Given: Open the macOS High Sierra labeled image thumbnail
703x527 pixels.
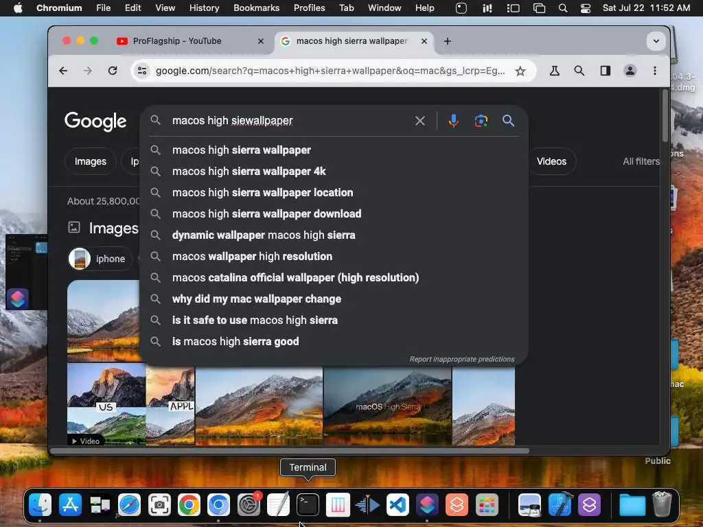Looking at the screenshot, I should click(x=387, y=406).
